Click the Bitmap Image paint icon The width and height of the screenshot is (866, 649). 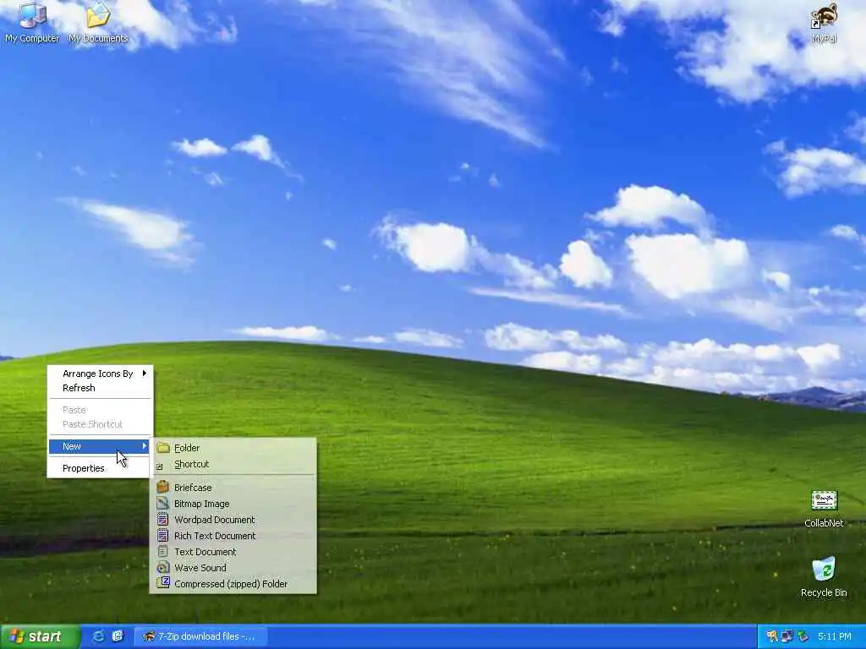(163, 503)
